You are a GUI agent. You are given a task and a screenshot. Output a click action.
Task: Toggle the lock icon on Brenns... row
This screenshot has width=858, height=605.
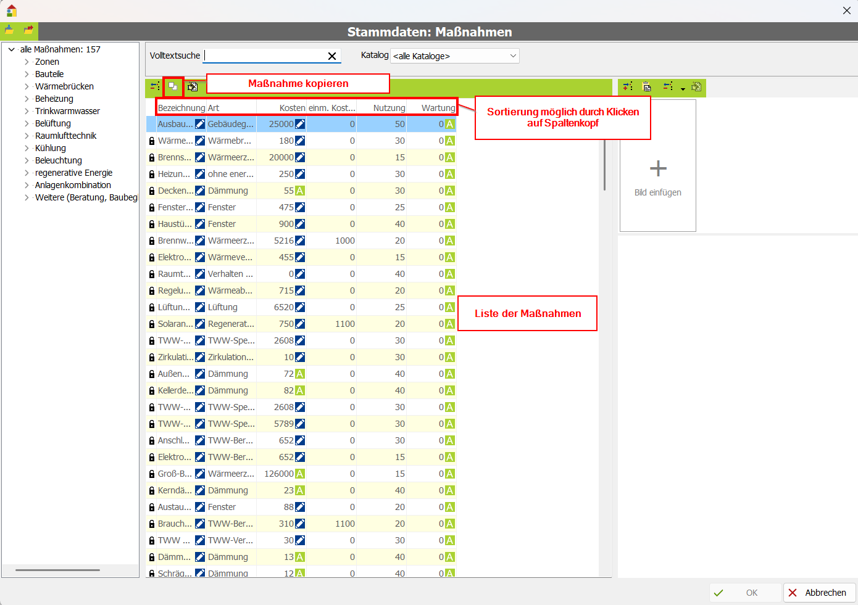coord(152,158)
